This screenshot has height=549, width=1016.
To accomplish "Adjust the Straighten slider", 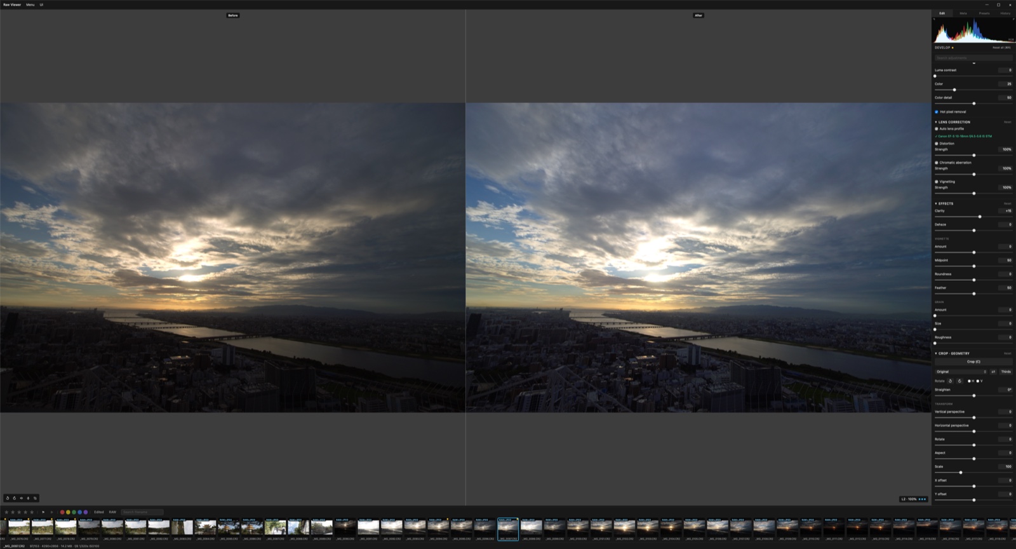I will coord(973,396).
